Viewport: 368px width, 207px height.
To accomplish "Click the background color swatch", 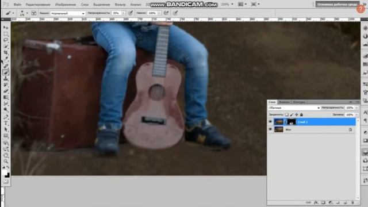I will click(7, 175).
